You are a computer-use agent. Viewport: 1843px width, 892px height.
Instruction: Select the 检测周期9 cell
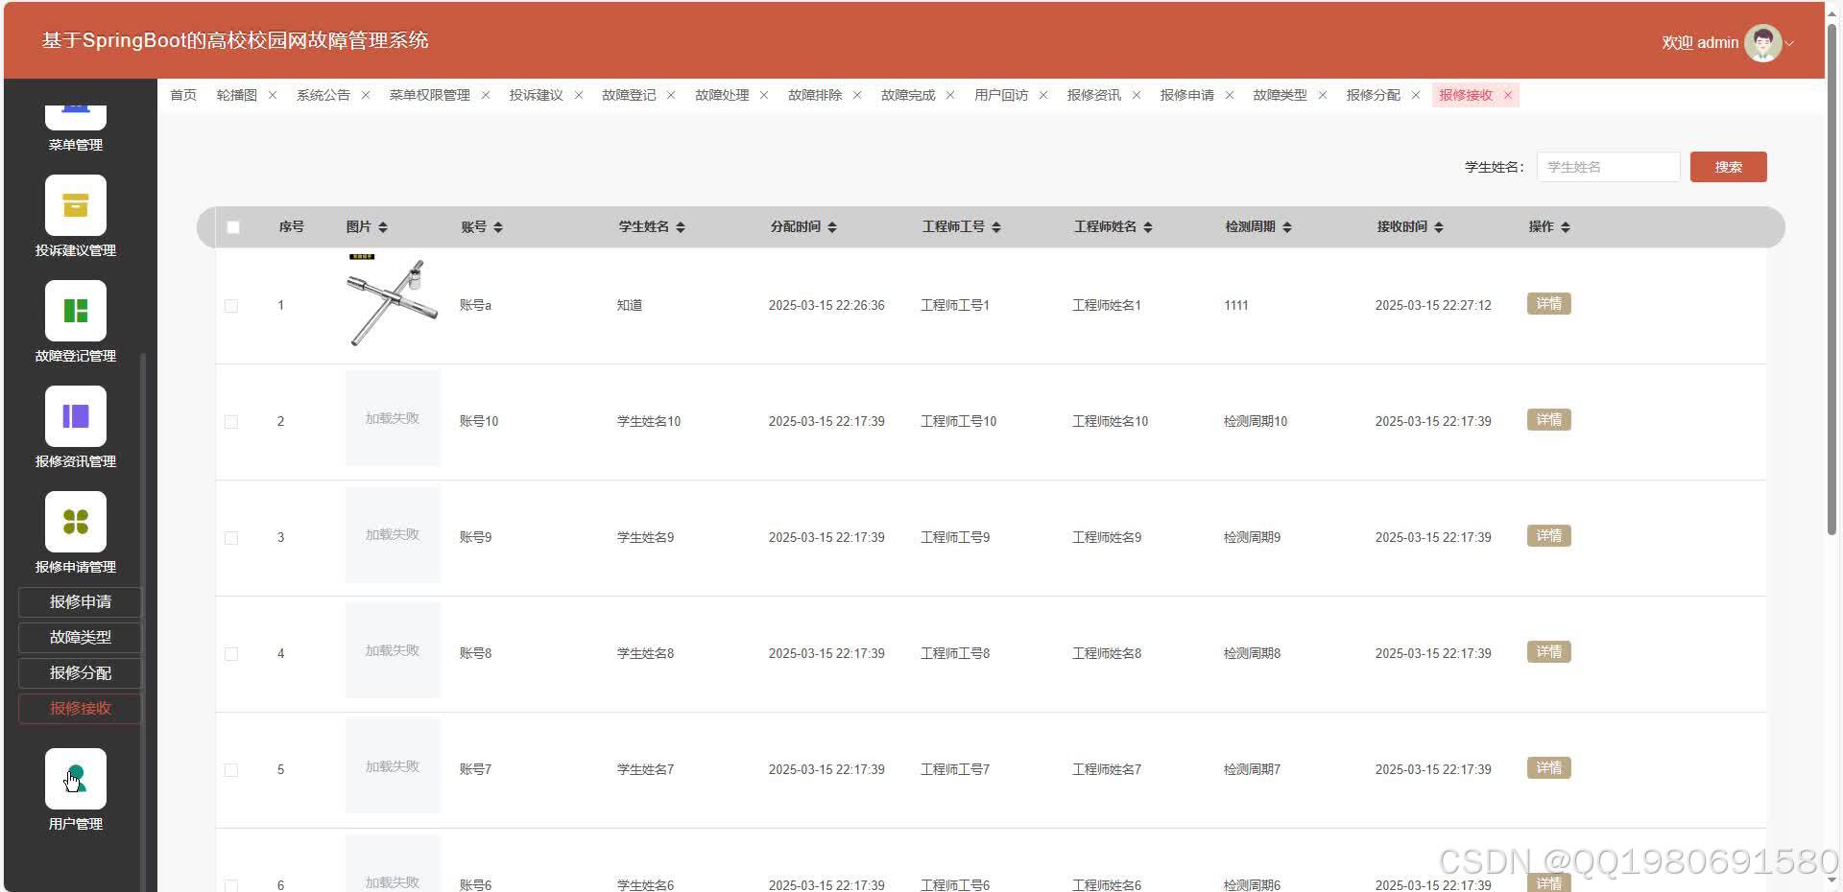pos(1252,538)
